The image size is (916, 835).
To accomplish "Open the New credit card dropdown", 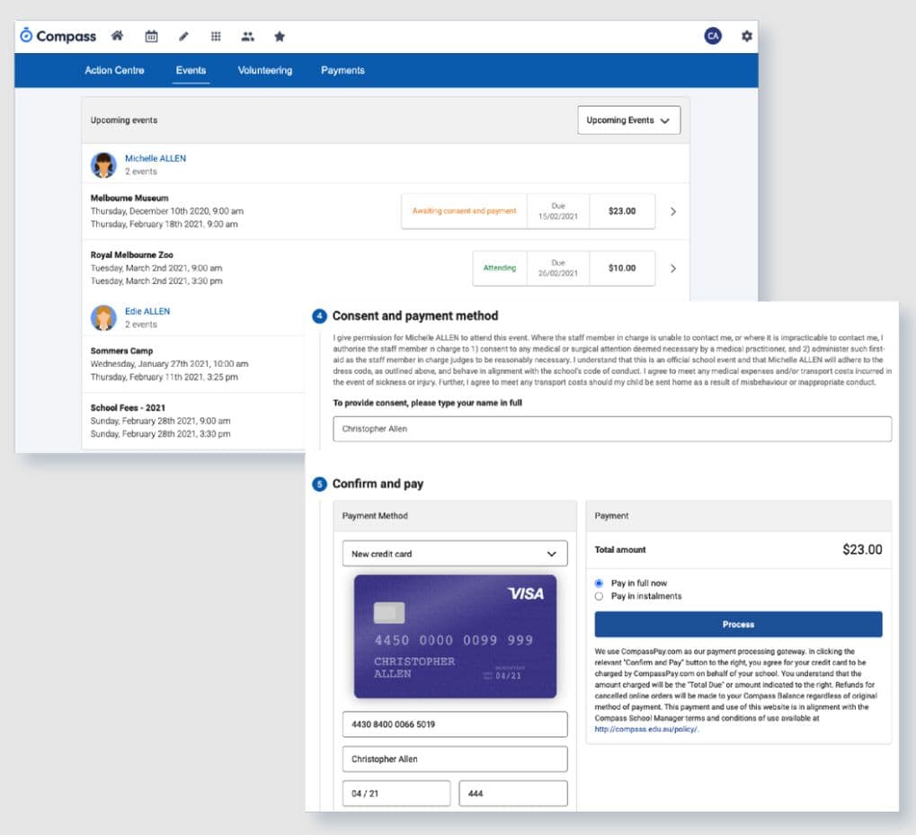I will pyautogui.click(x=455, y=554).
